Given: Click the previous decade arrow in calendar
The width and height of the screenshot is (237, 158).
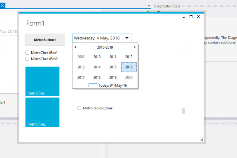Looking at the screenshot, I should [x=75, y=47].
